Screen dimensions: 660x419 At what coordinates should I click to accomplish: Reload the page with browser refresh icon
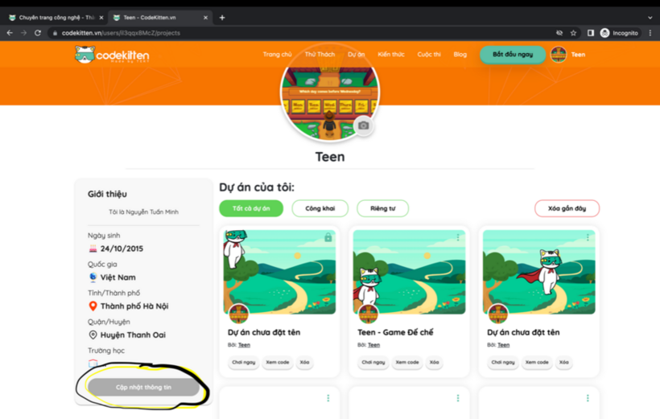coord(38,33)
